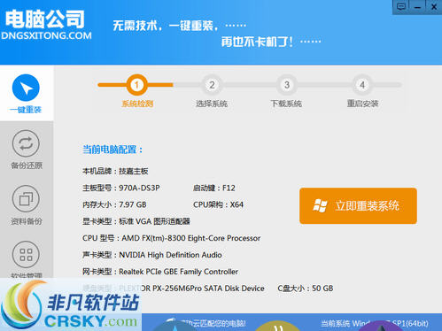Click the 电脑公司 DNGSXITONG.COM logo

(46, 25)
